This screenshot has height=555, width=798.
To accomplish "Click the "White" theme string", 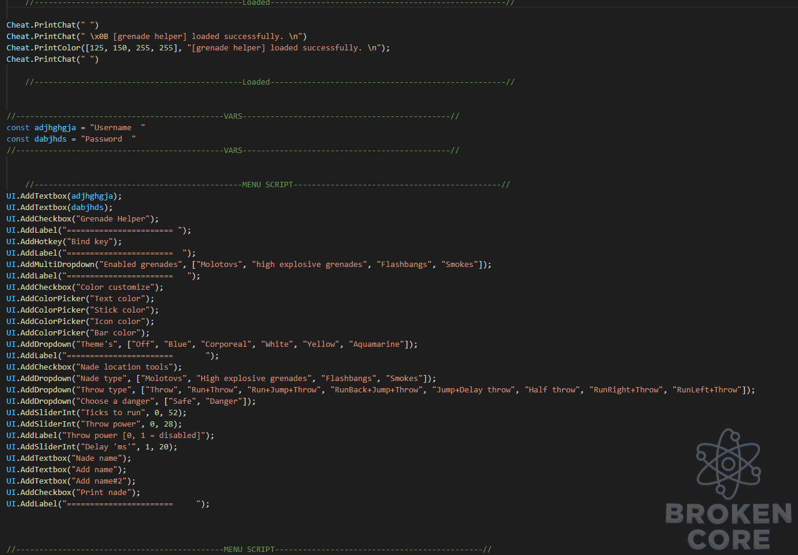I will tap(277, 344).
